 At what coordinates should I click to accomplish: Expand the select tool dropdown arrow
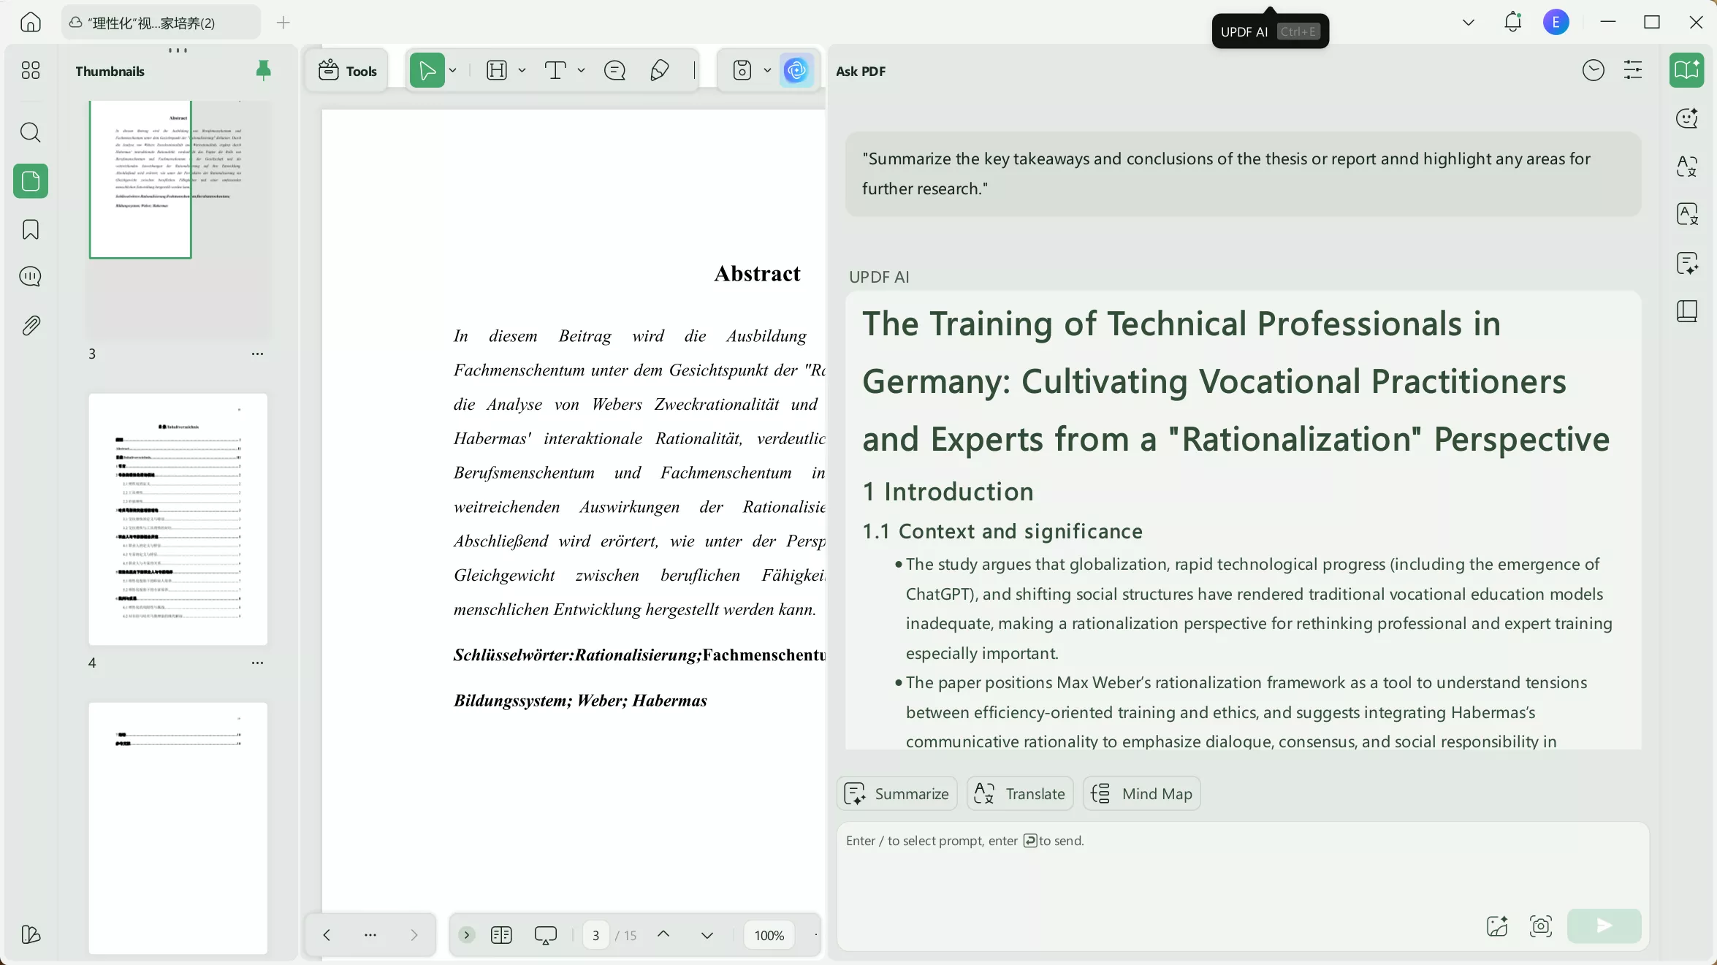click(453, 70)
